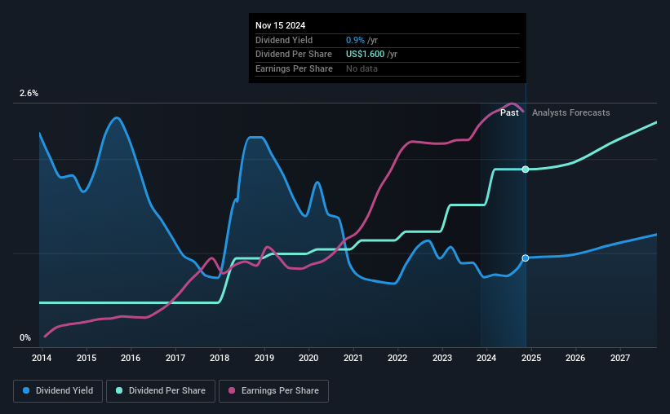Select the teal Dividend Per Share data point marker
670x414 pixels.
click(x=526, y=170)
